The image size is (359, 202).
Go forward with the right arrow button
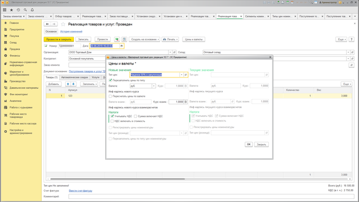point(54,24)
